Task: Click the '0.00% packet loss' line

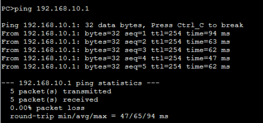Action: (47, 108)
